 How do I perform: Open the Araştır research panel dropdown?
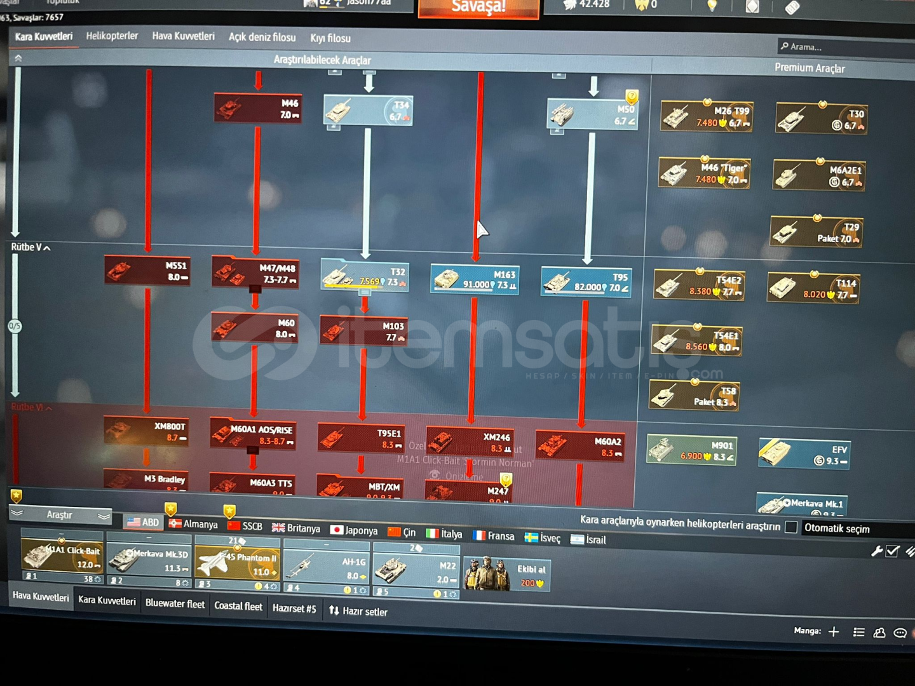[60, 514]
